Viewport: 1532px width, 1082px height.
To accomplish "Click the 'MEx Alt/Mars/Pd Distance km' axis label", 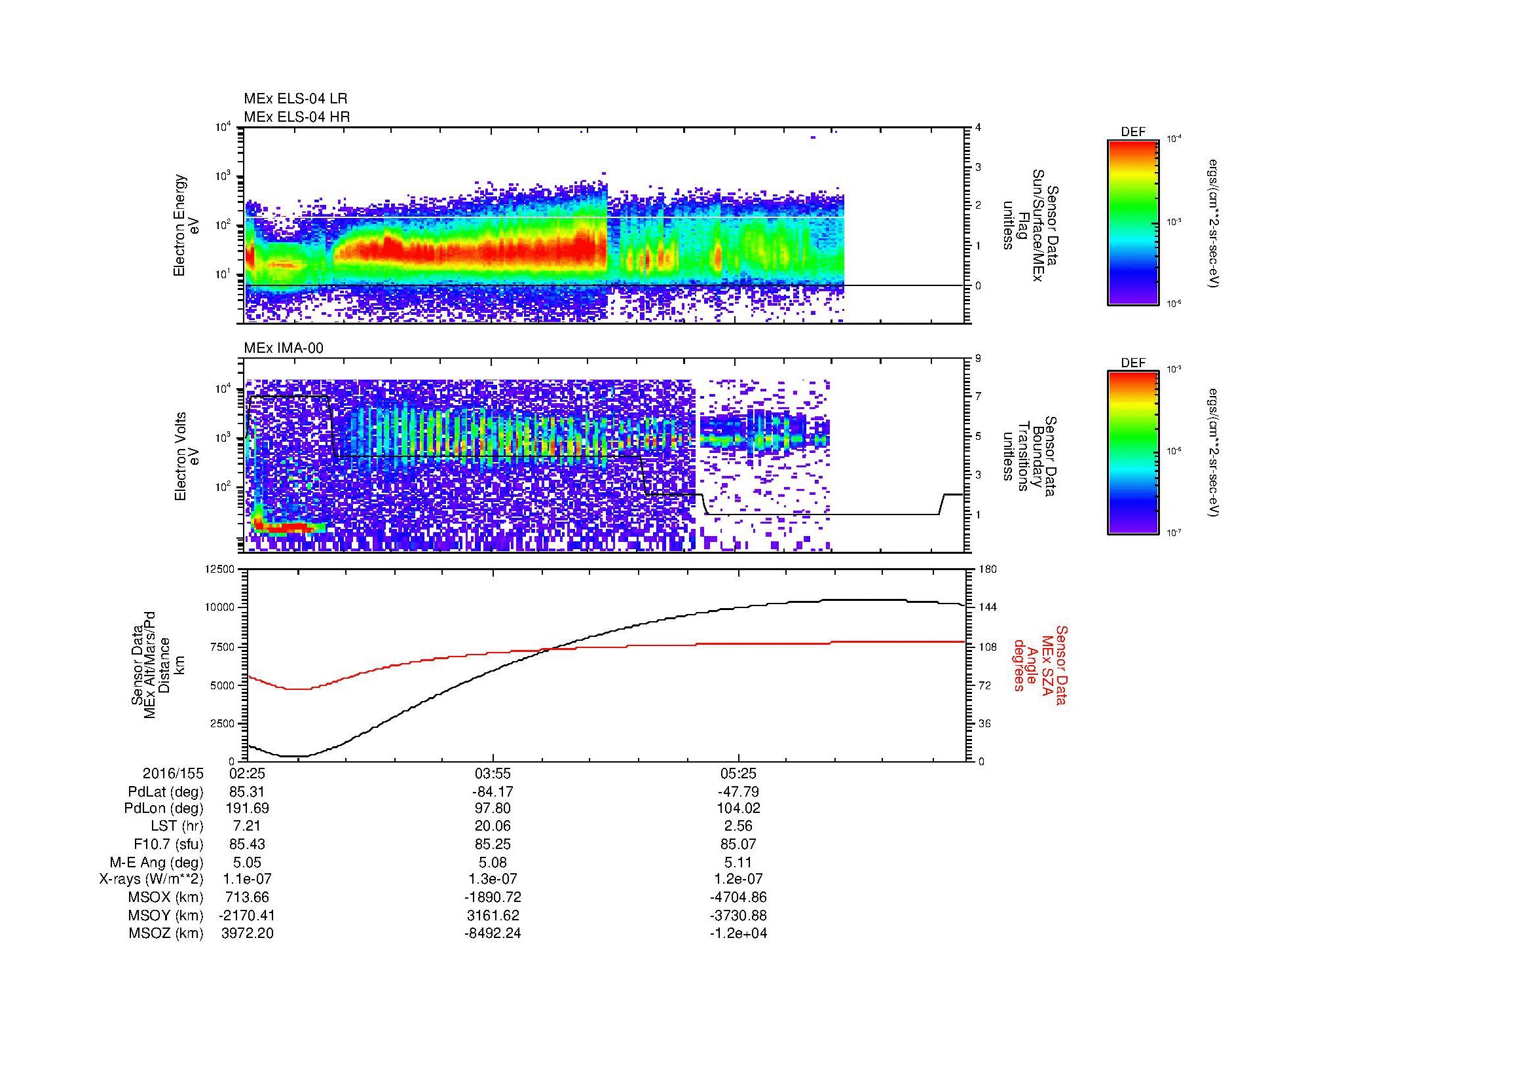I will coord(157,665).
